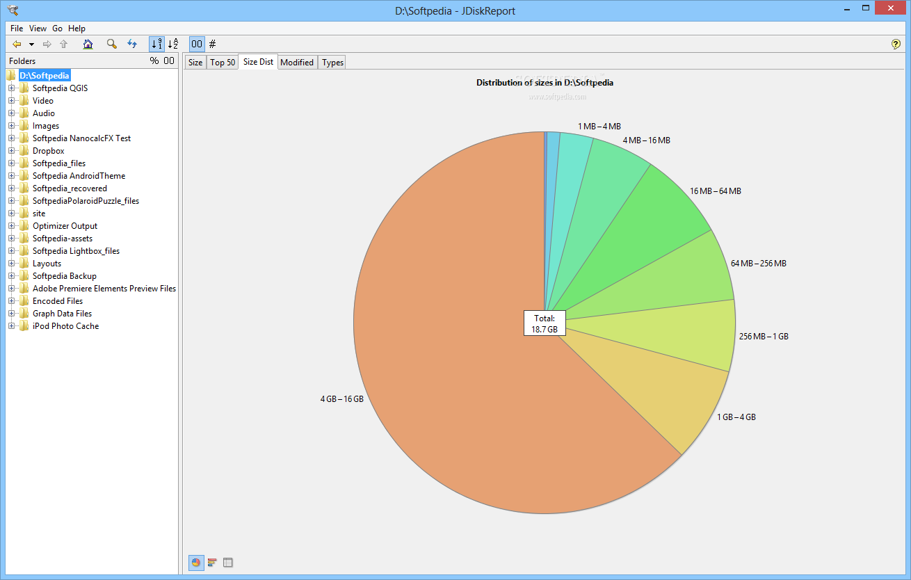Viewport: 911px width, 580px height.
Task: Expand the Softpedia_files folder node
Action: click(11, 163)
